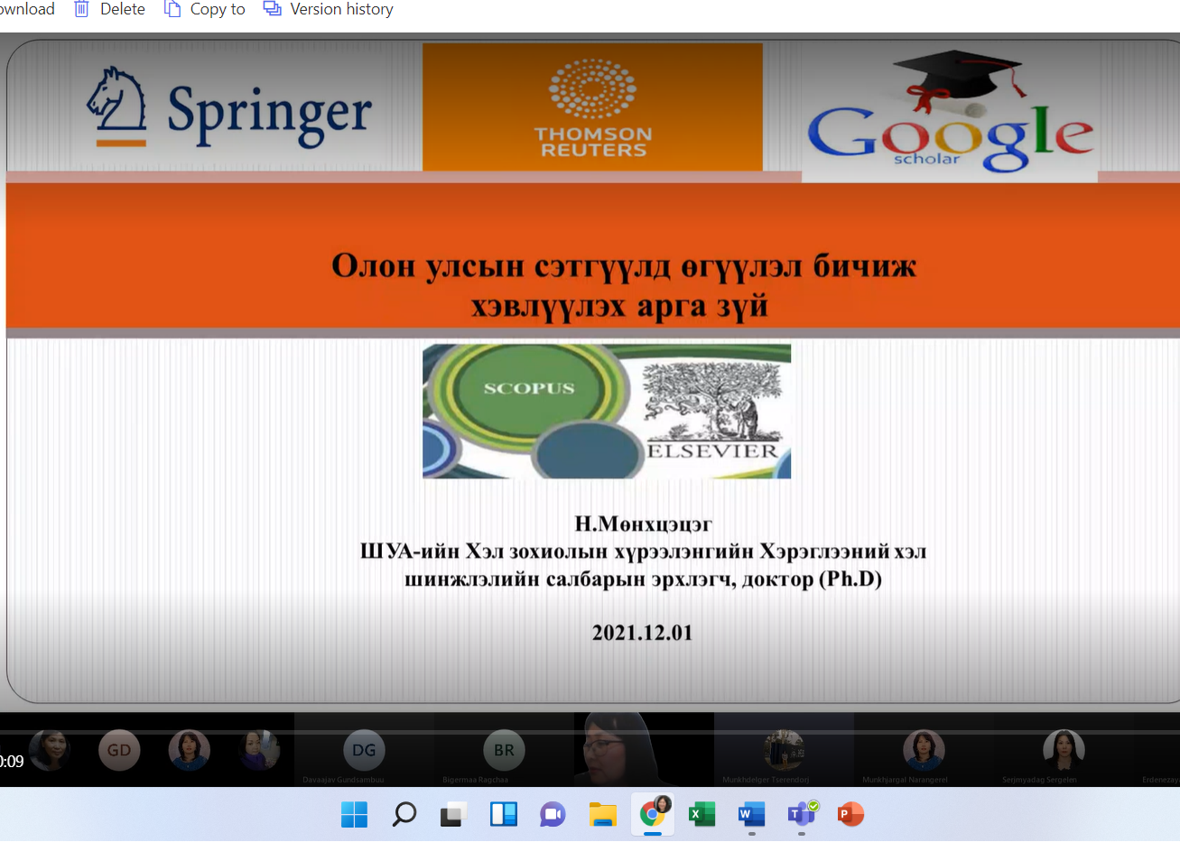Viewport: 1180px width, 842px height.
Task: Open Task View on the taskbar
Action: click(453, 814)
